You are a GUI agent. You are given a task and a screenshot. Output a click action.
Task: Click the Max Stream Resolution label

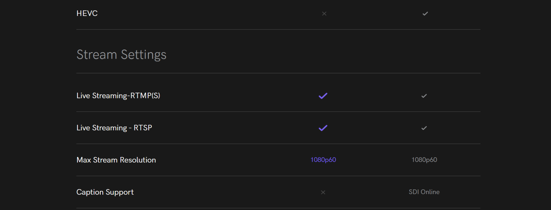pyautogui.click(x=116, y=160)
